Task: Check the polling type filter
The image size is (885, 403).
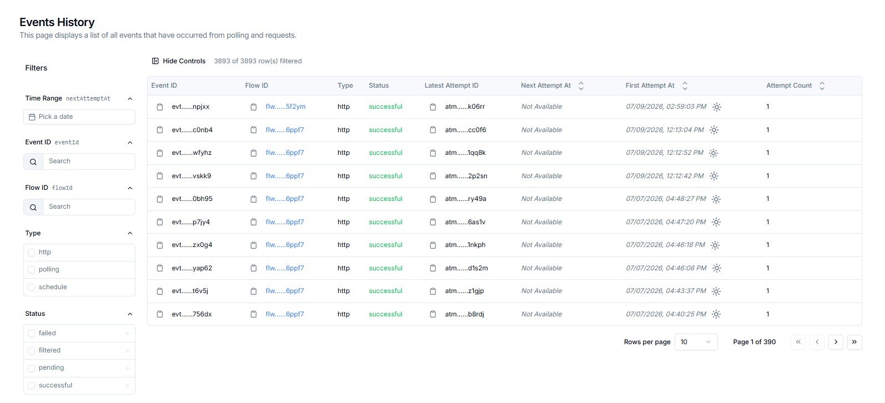Action: 31,270
